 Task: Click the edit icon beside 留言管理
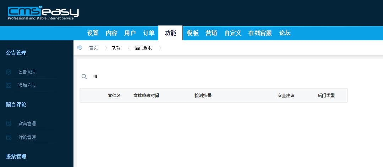coord(9,124)
